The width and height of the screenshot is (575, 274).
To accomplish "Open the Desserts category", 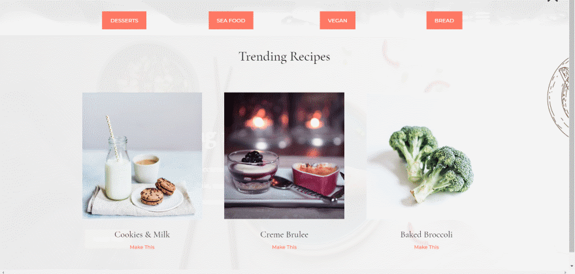I will tap(124, 20).
